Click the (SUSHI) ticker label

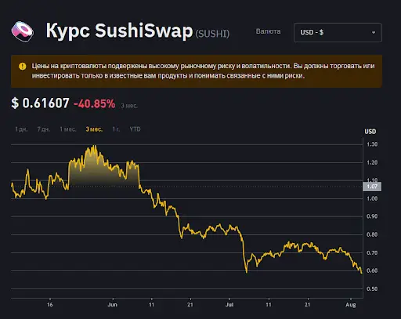click(x=212, y=34)
